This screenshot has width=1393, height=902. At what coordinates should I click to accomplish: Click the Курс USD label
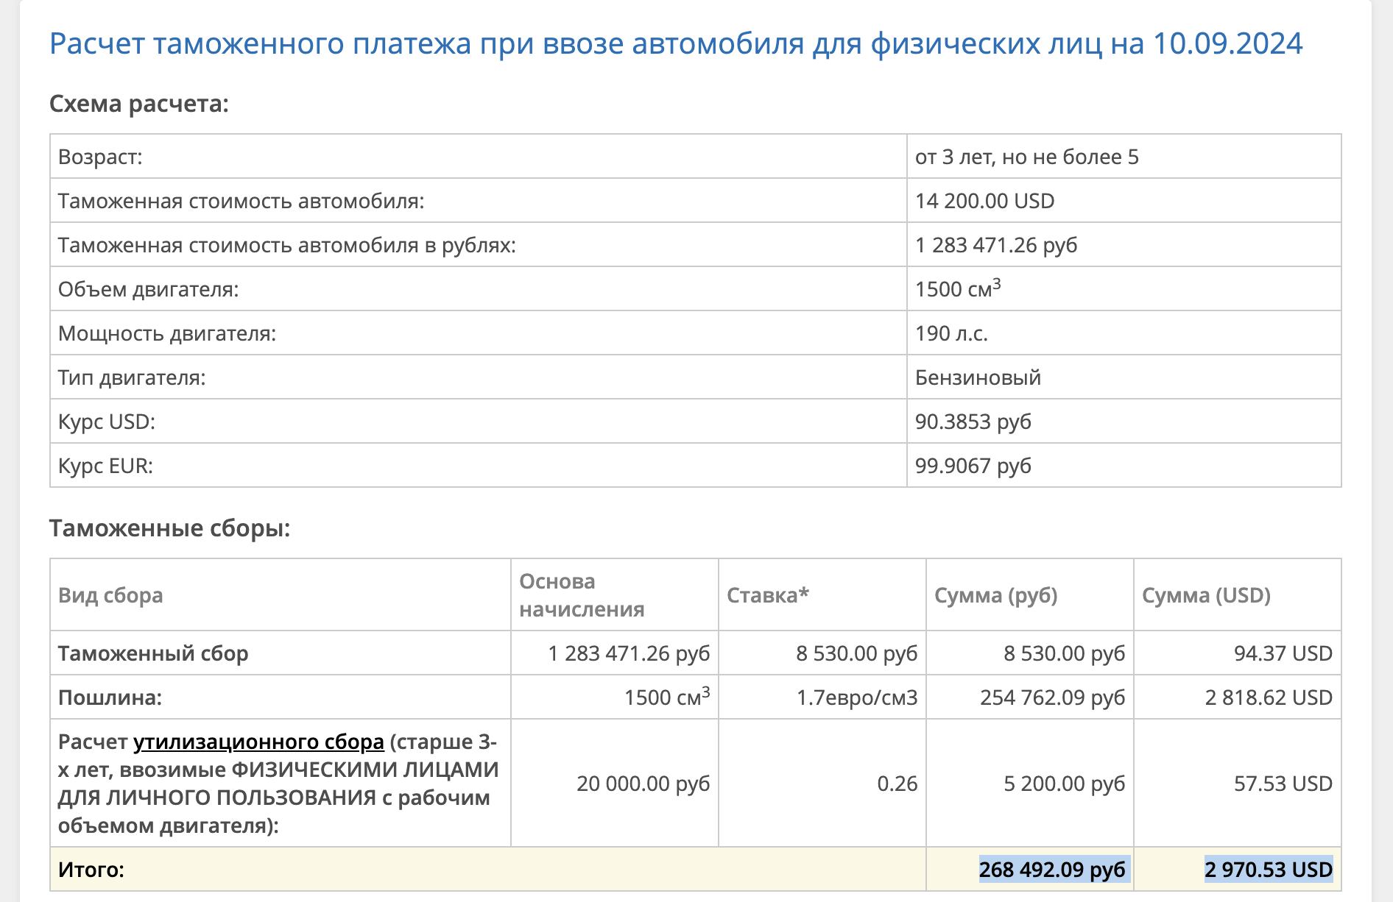tap(107, 422)
